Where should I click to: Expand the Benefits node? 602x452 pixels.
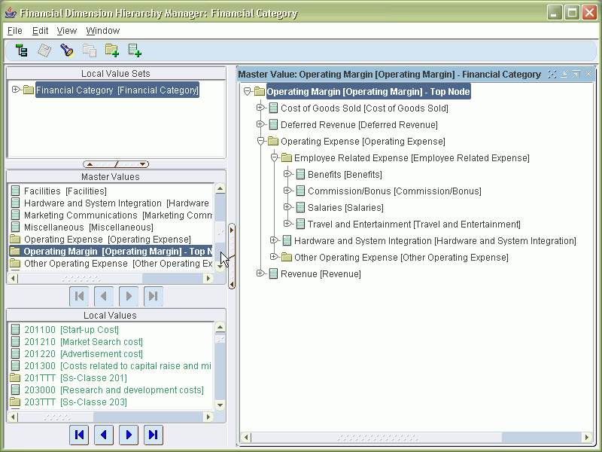287,174
